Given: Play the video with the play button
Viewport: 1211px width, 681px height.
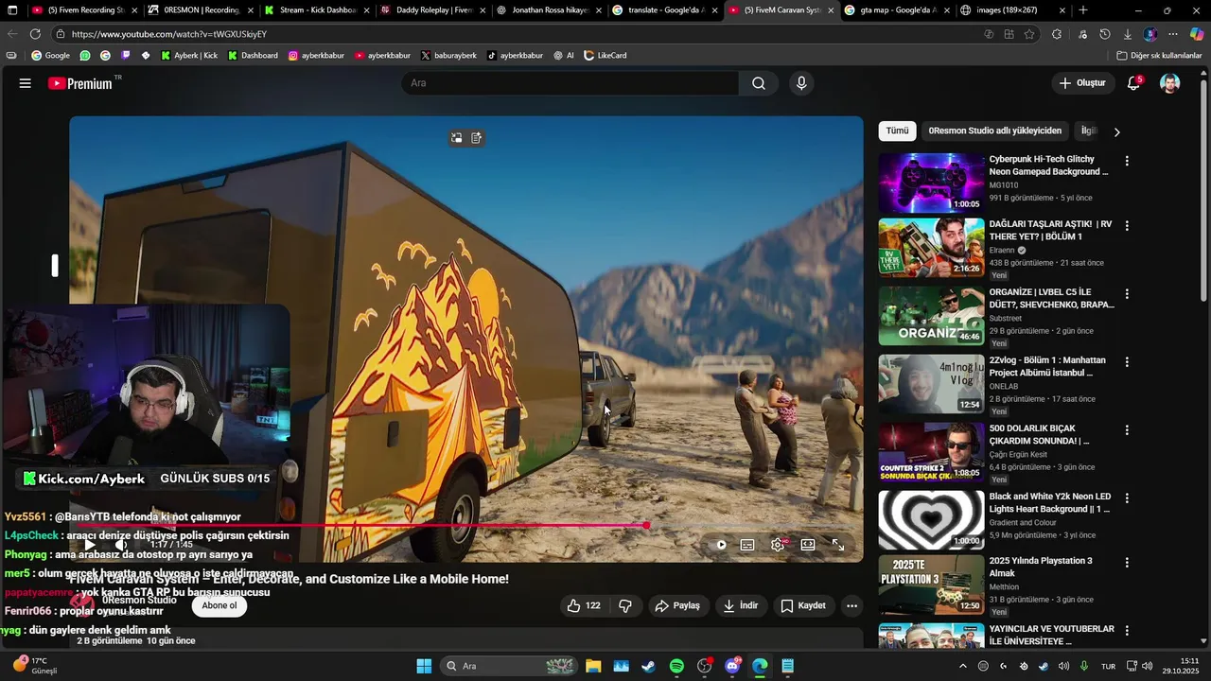Looking at the screenshot, I should [90, 545].
